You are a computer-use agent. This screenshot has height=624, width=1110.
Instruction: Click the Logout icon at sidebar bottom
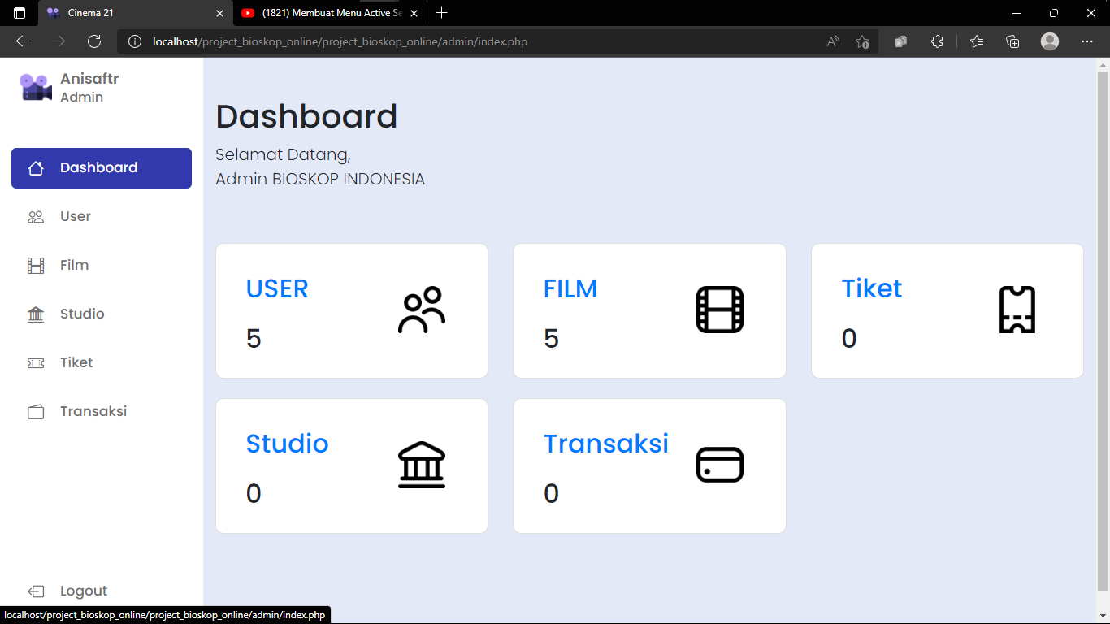point(35,591)
